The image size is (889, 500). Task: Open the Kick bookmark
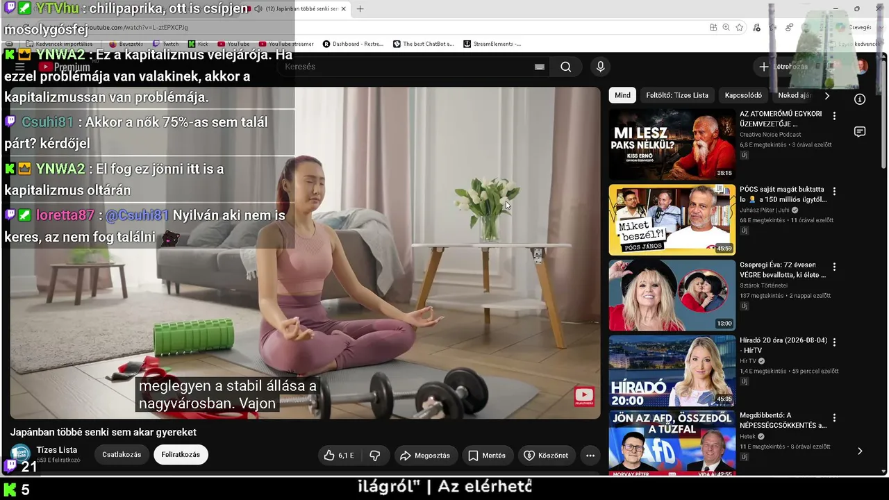click(x=199, y=44)
